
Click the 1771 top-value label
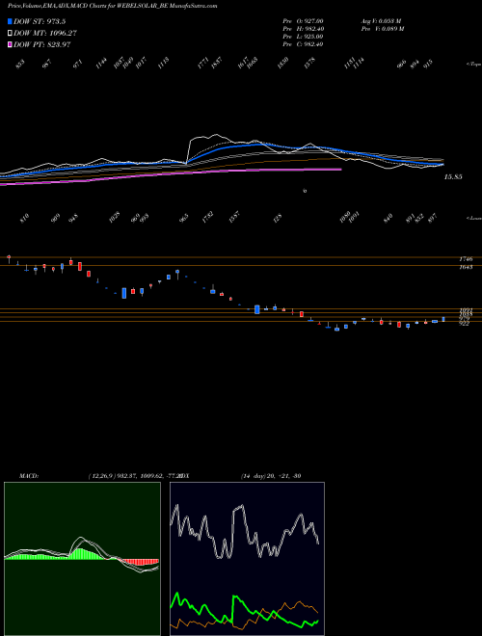pyautogui.click(x=203, y=63)
